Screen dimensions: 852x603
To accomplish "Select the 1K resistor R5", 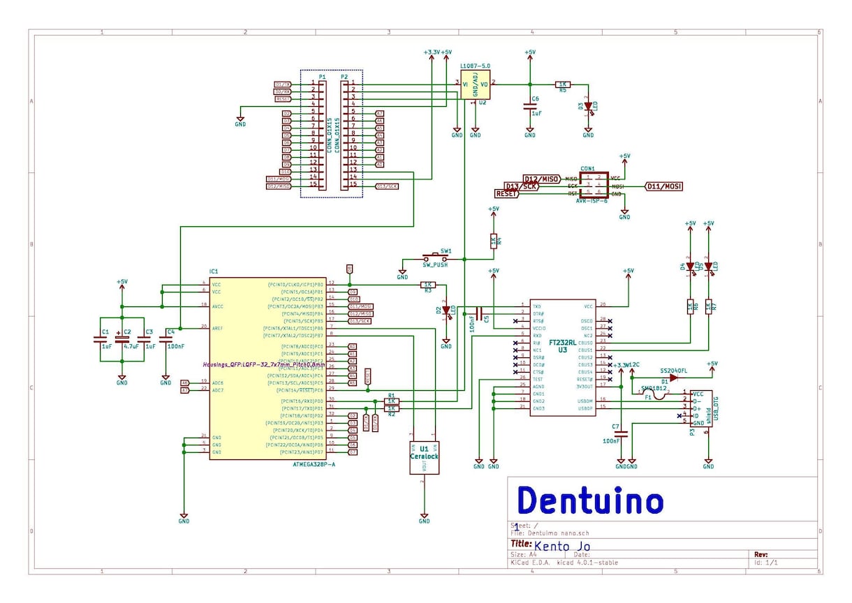I will pos(562,84).
